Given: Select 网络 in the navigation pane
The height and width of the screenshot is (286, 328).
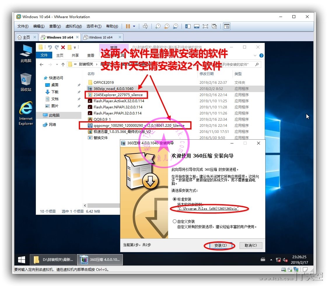Looking at the screenshot, I should (52, 124).
